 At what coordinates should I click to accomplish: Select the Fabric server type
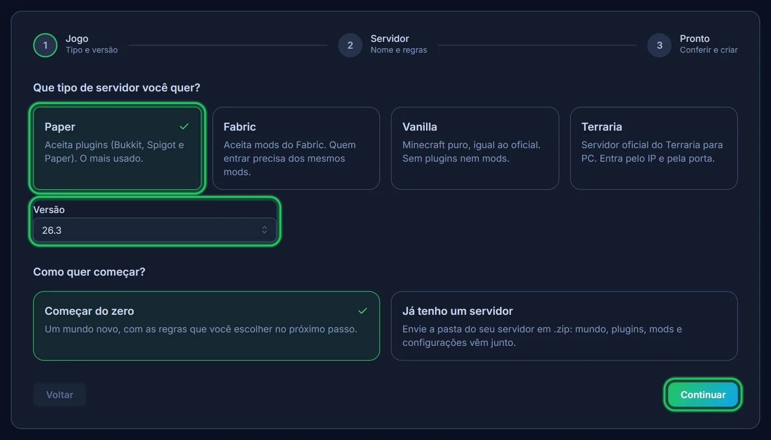tap(296, 148)
